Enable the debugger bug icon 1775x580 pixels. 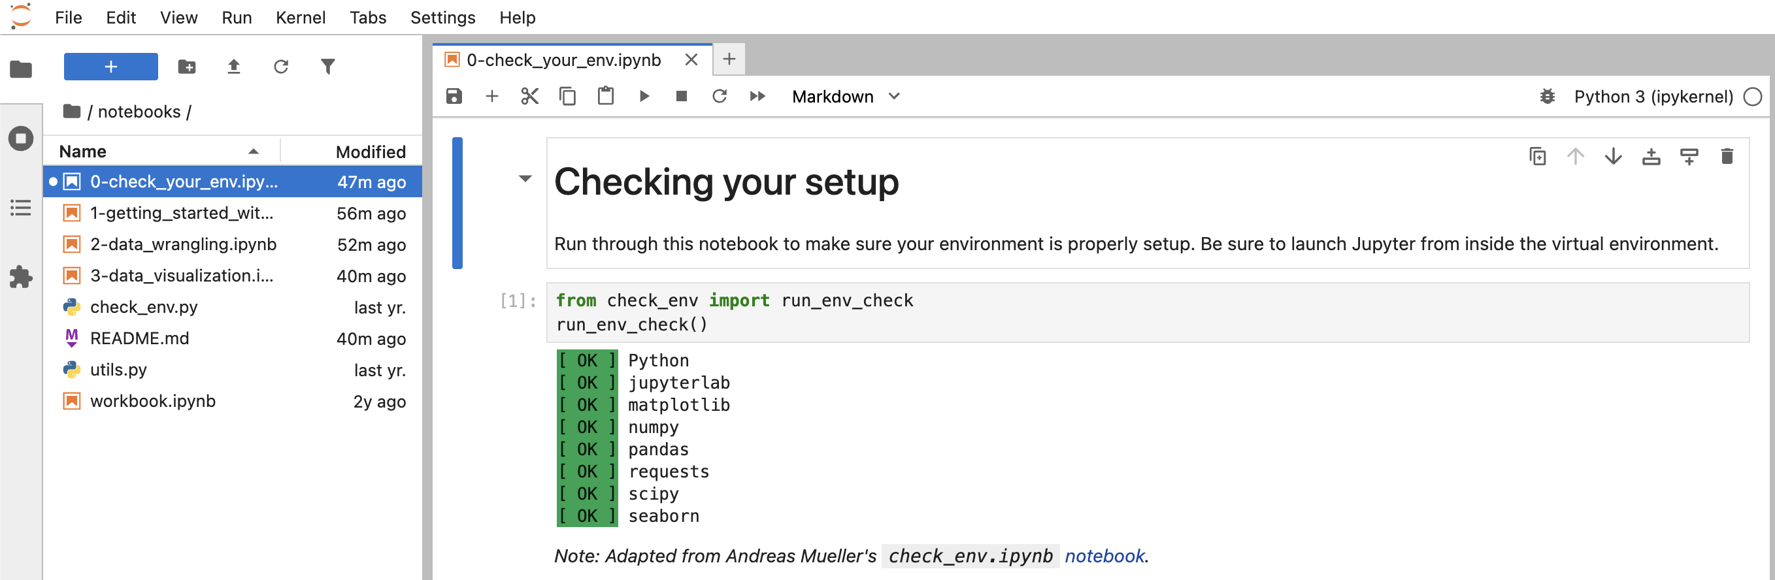(x=1548, y=97)
